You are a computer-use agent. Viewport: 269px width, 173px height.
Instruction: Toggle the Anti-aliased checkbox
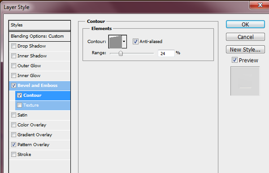point(135,42)
